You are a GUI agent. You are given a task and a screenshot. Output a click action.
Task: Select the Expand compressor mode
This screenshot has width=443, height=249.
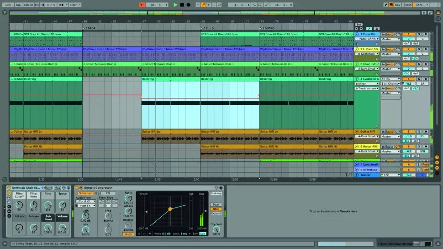click(x=216, y=213)
